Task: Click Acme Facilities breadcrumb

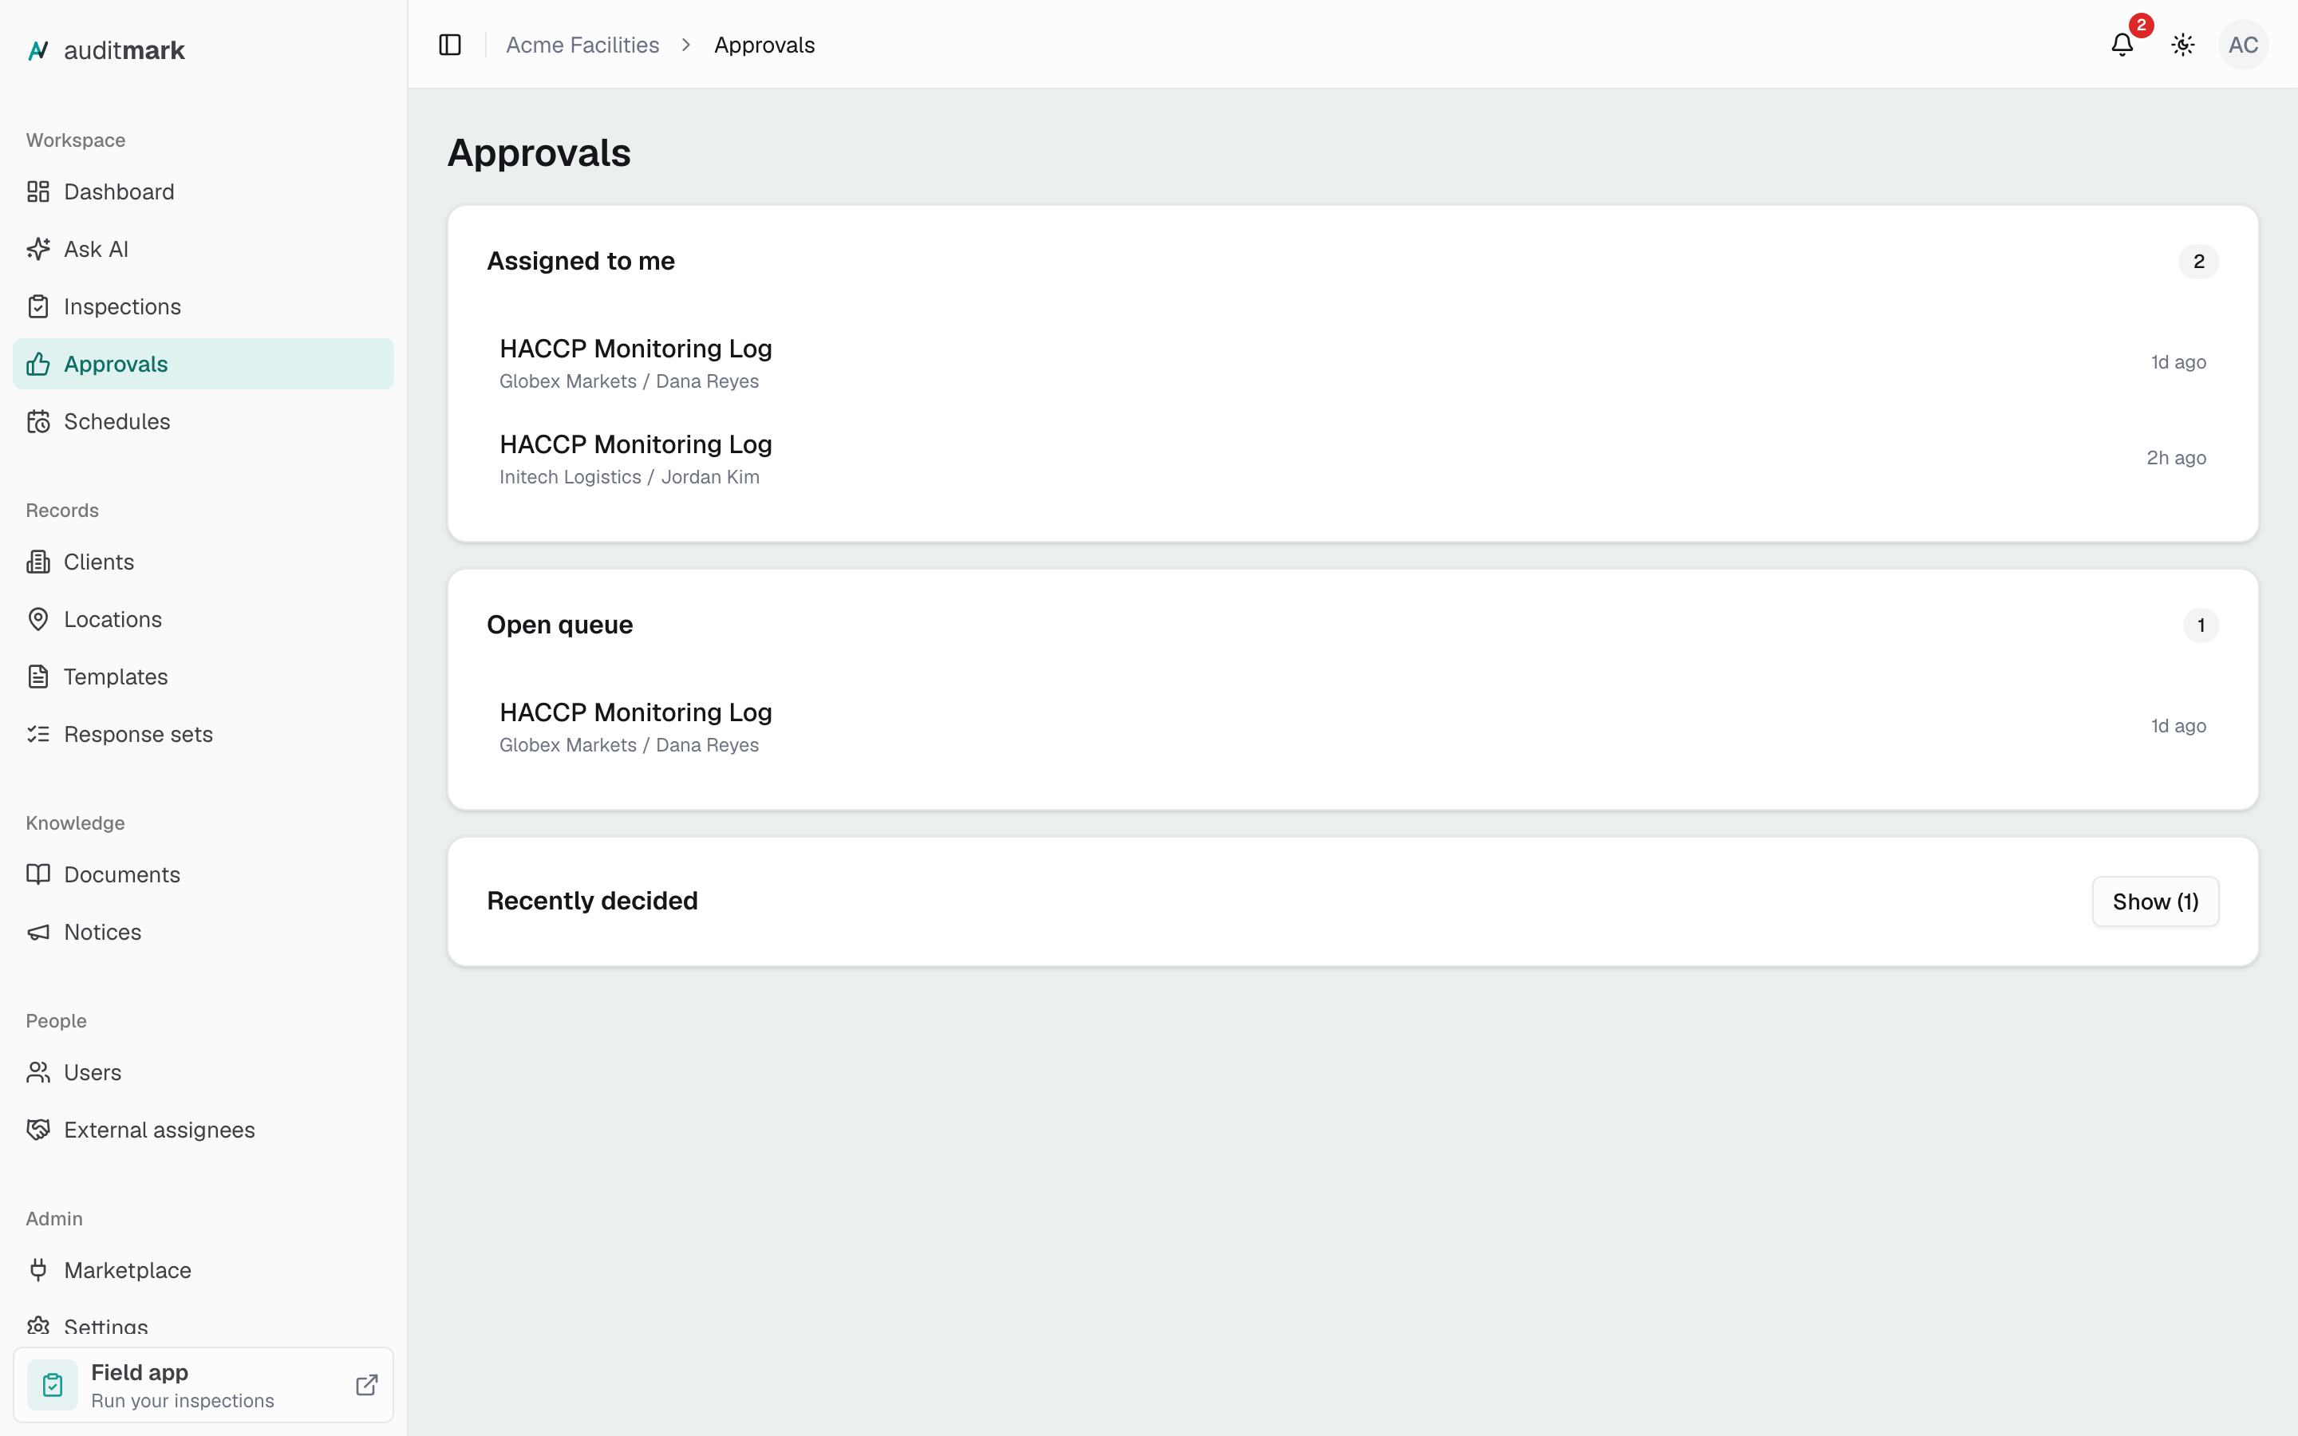Action: [x=582, y=45]
